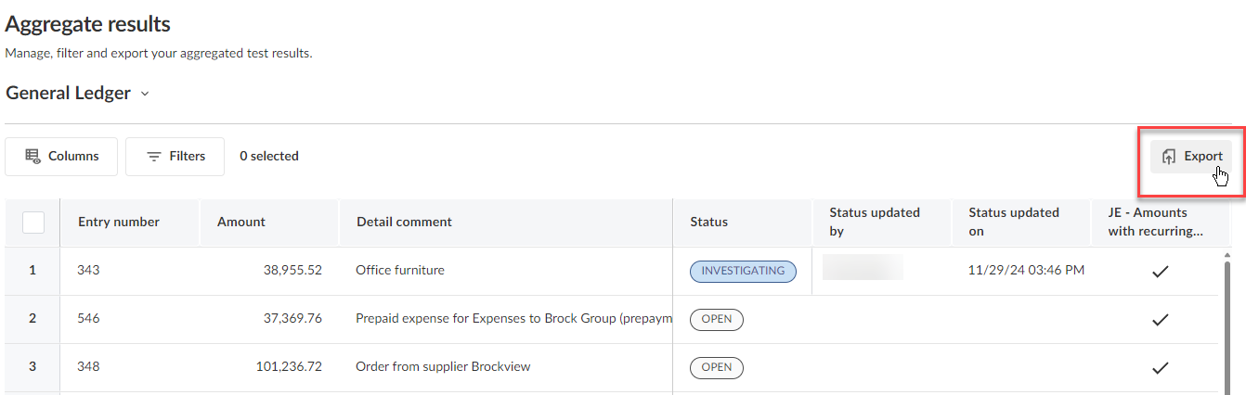Click checkmark in recurring column, row 2
The width and height of the screenshot is (1246, 395).
coord(1160,319)
